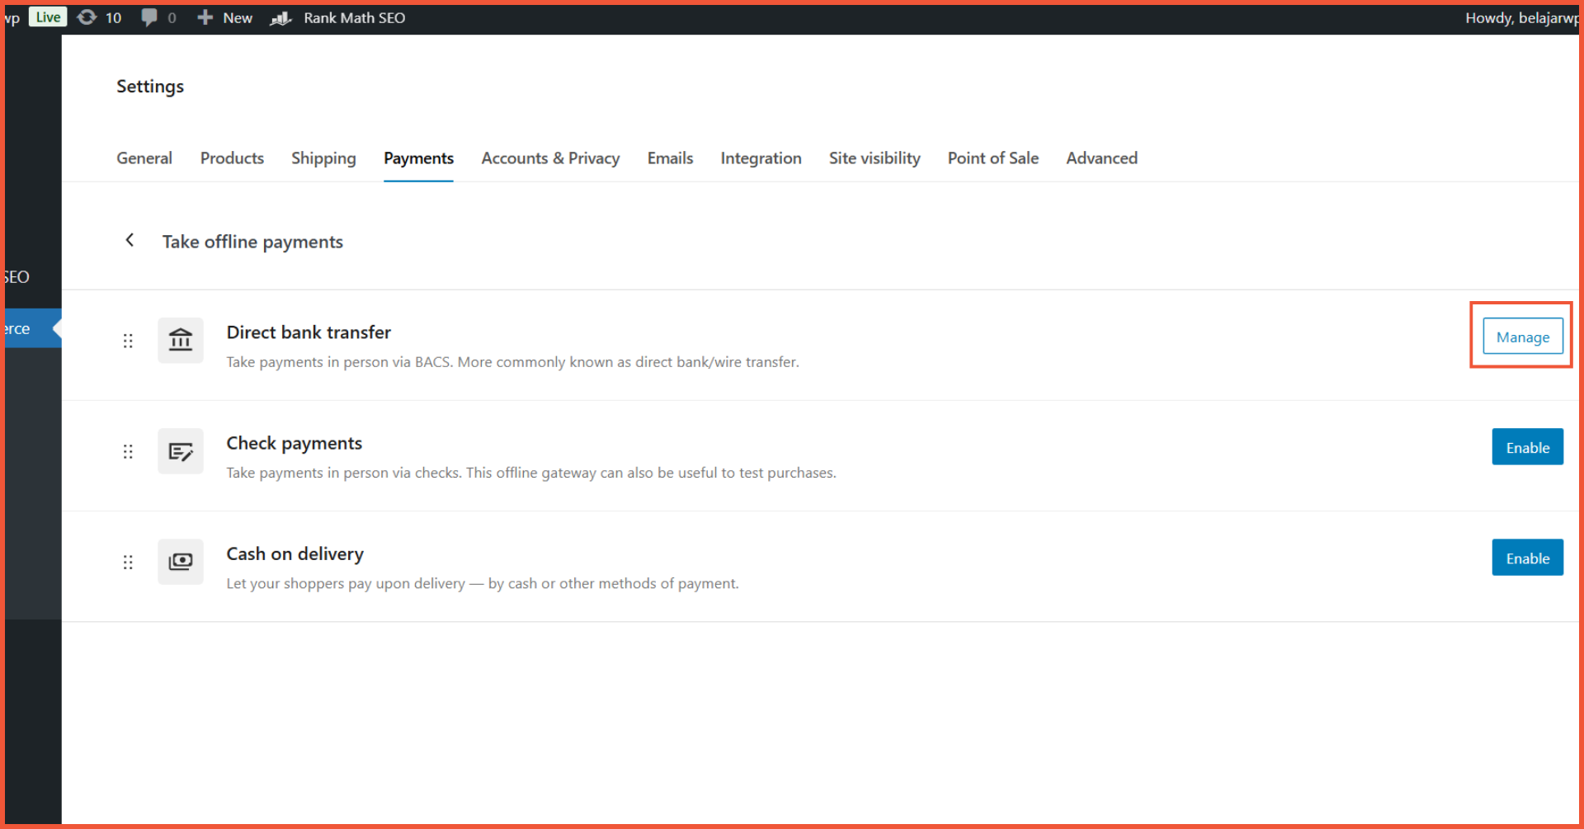This screenshot has width=1584, height=829.
Task: Open the Advanced settings tab
Action: point(1101,158)
